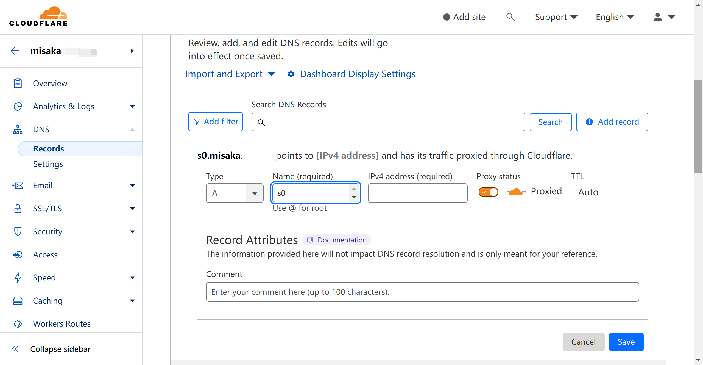Click the magnifier search icon in header
The image size is (703, 365).
510,17
